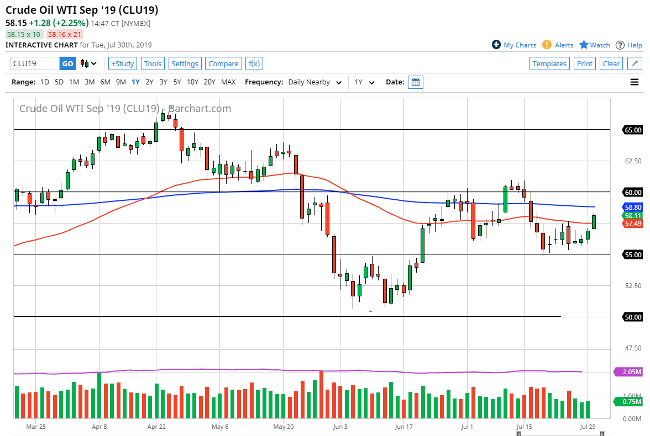Open the candlestick chart type selector
Viewport: 650px width, 436px height.
[88, 63]
